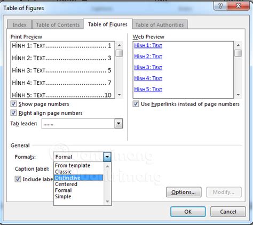Open the Tab leader dropdown arrow
The image size is (253, 225).
tap(118, 124)
